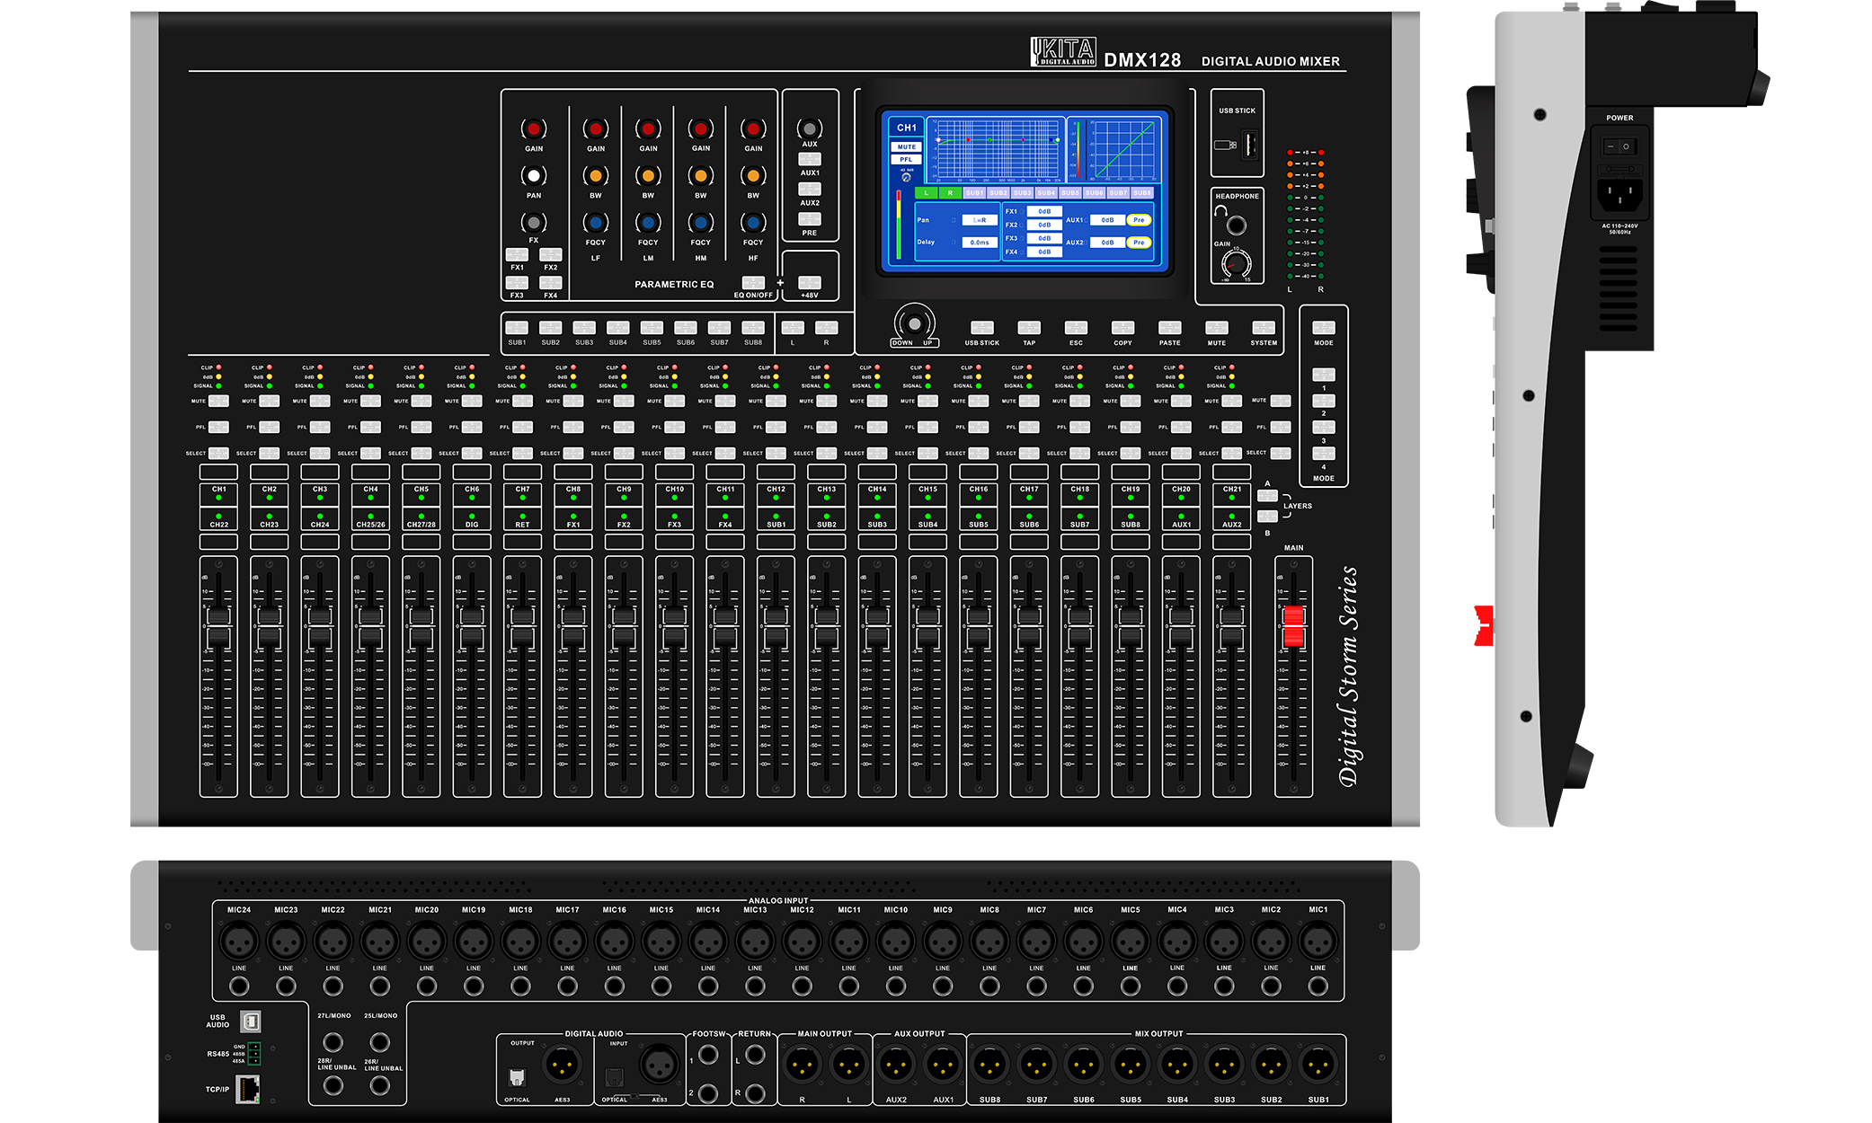Push the SELECT button on the CH2/CH23 strip
Image resolution: width=1872 pixels, height=1123 pixels.
pos(269,453)
